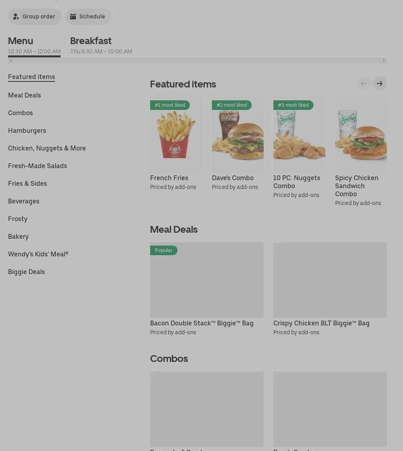
Task: Open Bacon Double Stack Biggie Bag item
Action: 207,289
